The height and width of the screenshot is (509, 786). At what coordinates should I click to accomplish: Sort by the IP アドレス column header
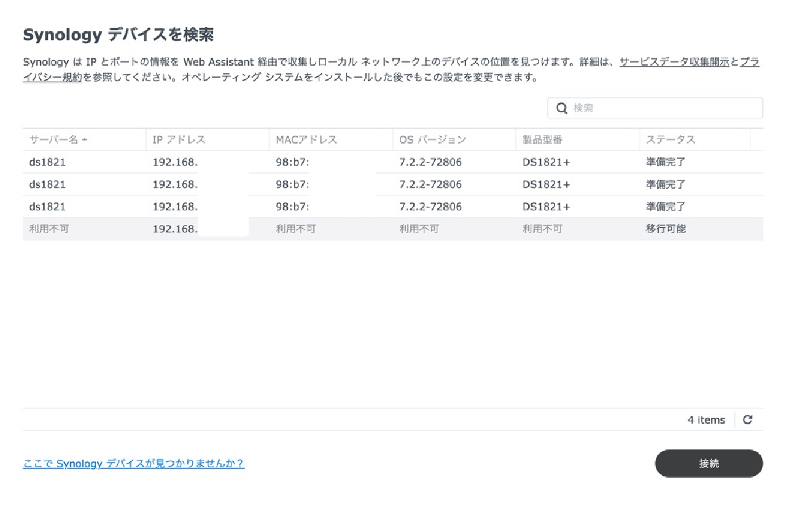pyautogui.click(x=208, y=140)
